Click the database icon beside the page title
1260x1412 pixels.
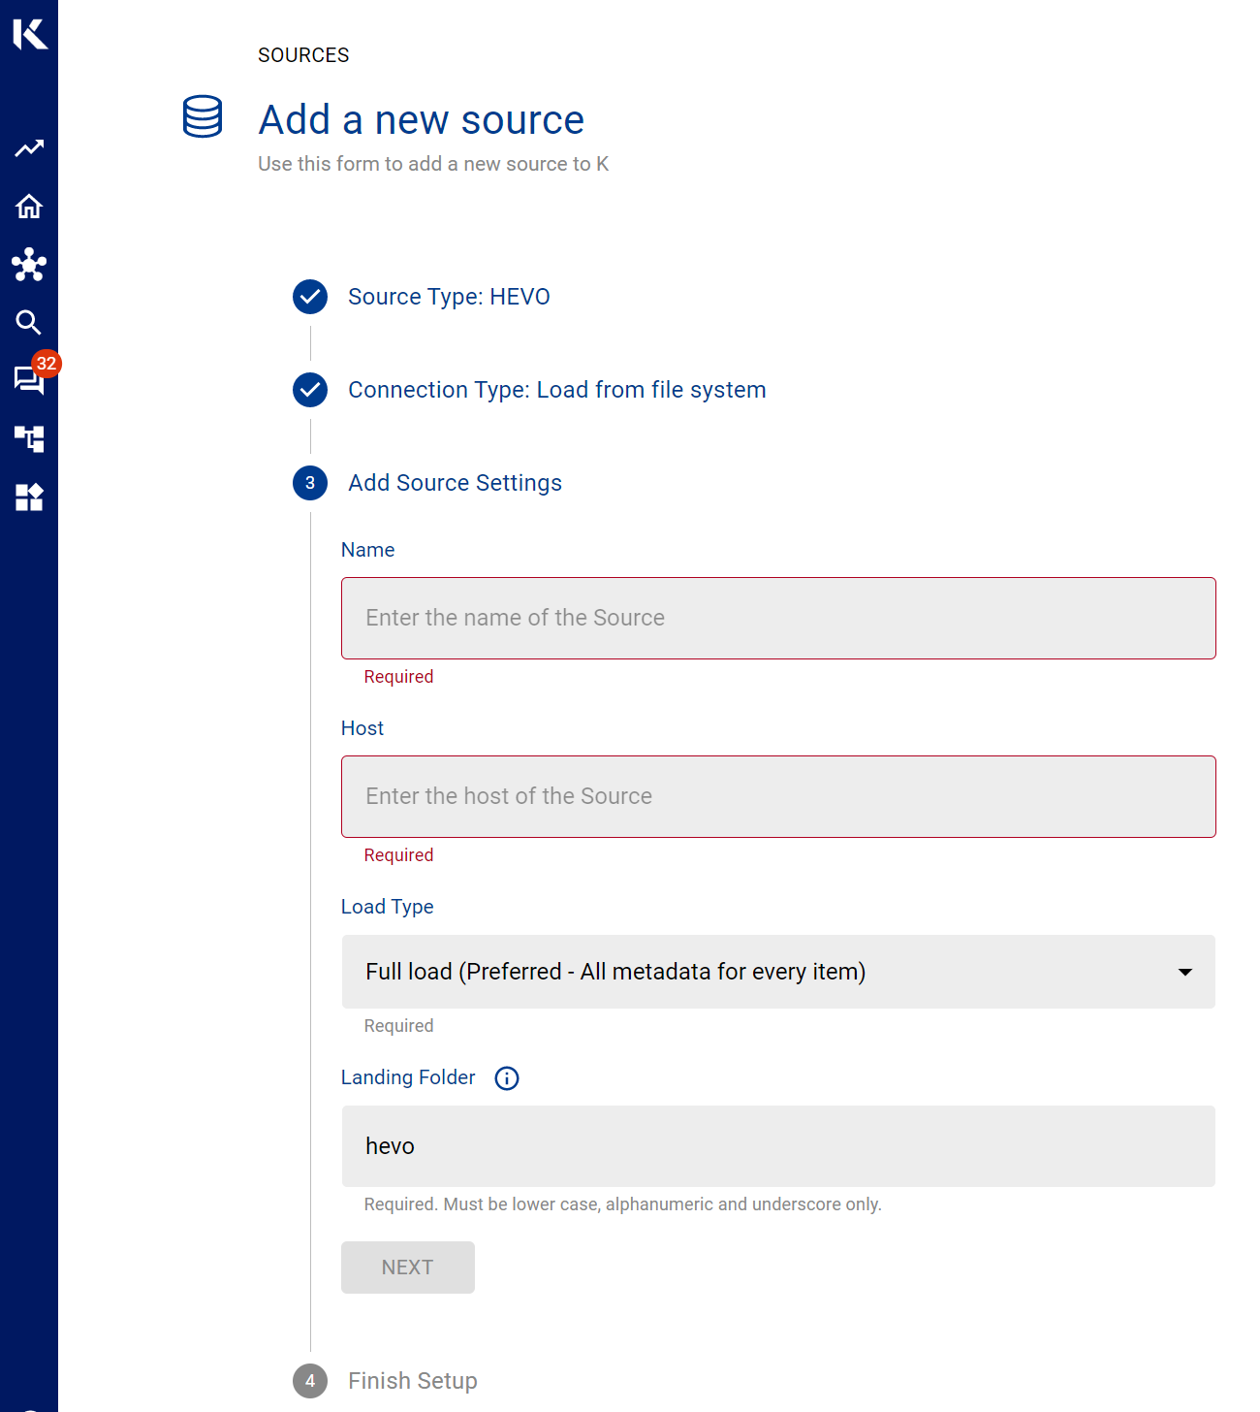[203, 117]
